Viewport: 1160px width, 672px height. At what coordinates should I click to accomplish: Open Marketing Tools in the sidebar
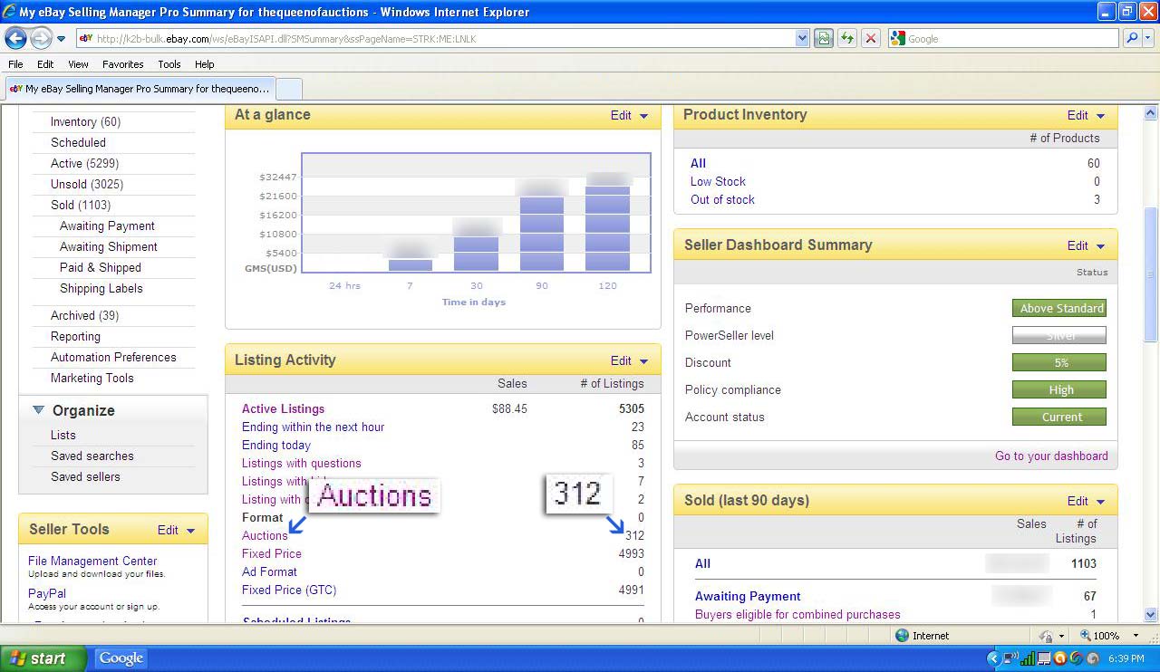point(92,378)
